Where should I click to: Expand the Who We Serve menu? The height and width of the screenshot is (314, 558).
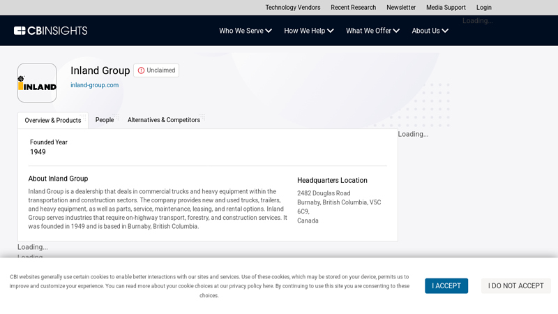point(246,31)
